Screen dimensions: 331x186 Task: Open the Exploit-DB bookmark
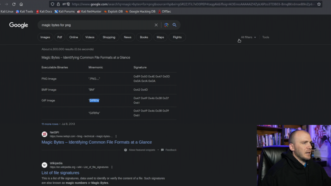click(113, 11)
